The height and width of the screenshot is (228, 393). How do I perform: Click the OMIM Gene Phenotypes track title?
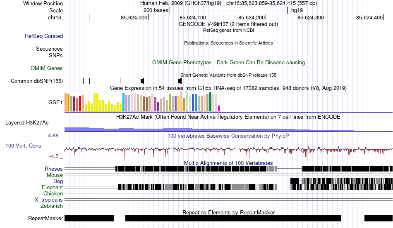228,62
